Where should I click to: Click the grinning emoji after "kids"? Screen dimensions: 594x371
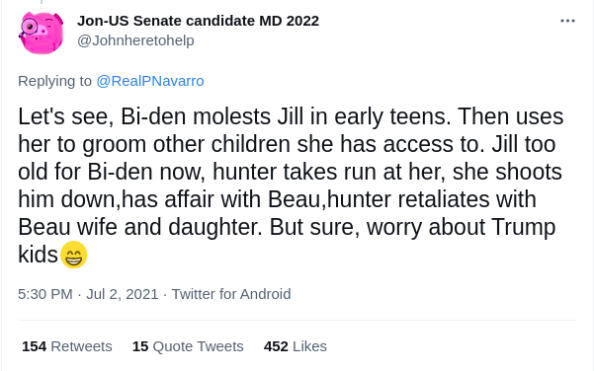coord(73,255)
